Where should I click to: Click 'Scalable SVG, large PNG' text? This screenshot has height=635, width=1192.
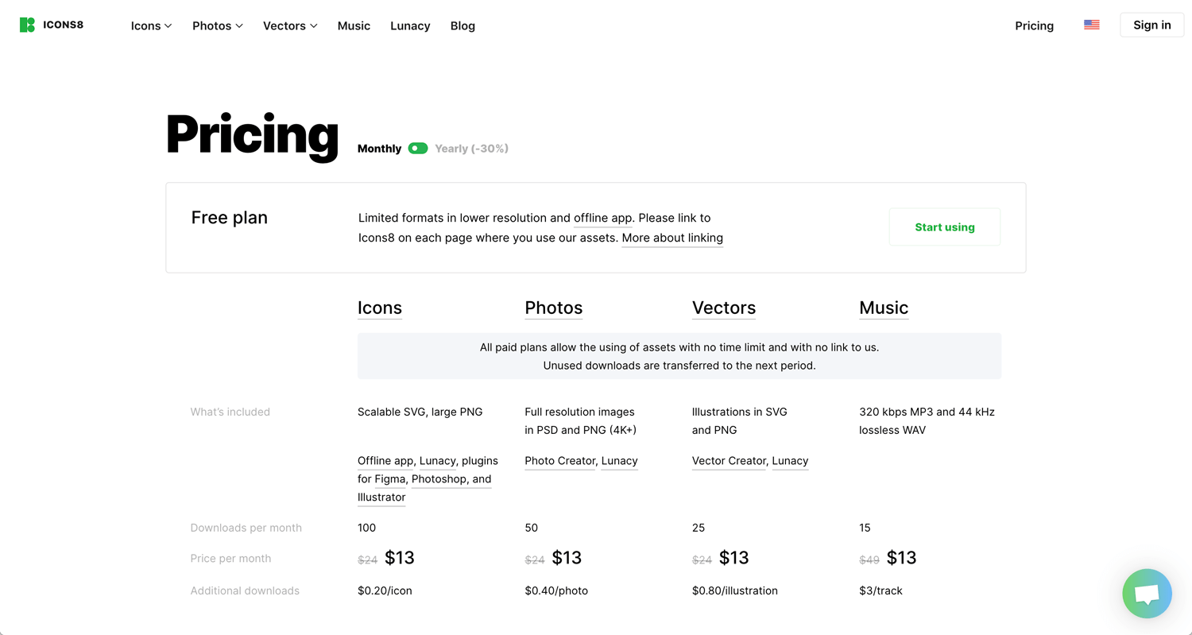coord(420,412)
